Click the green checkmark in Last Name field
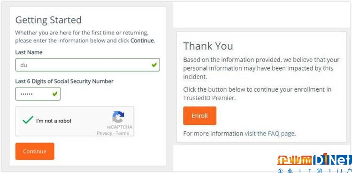Viewport: 352px width, 173px height. click(x=154, y=65)
